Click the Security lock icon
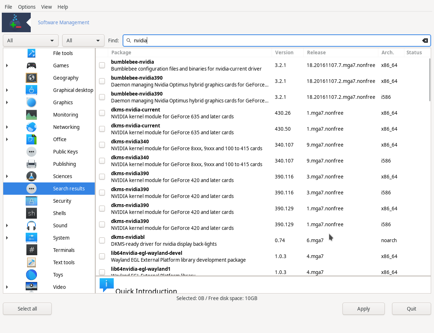This screenshot has width=434, height=333. tap(31, 201)
